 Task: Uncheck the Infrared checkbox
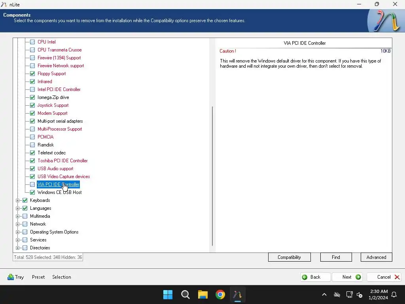point(32,82)
